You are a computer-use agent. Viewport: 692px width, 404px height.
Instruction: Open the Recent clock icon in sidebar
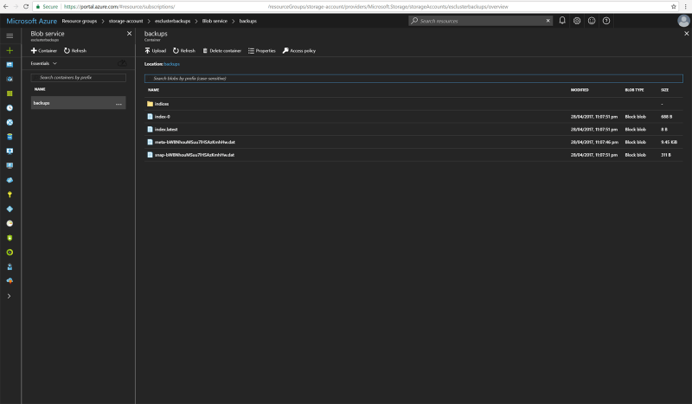(10, 108)
